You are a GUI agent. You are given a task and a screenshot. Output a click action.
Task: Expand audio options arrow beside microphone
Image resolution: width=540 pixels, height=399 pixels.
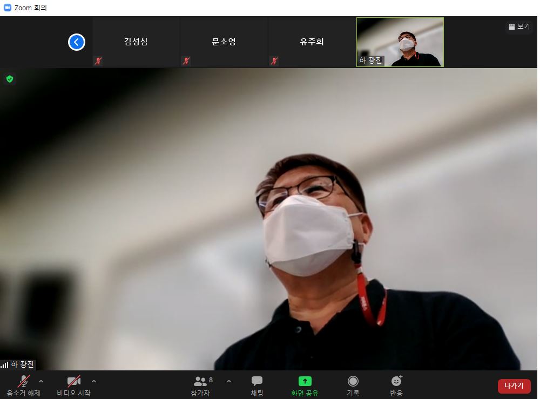pyautogui.click(x=41, y=381)
